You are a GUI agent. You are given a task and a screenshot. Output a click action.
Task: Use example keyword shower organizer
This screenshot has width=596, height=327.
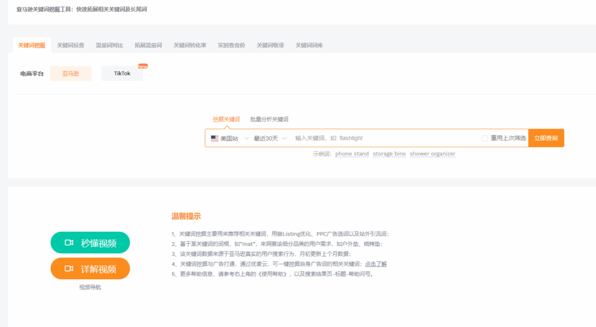(x=432, y=154)
